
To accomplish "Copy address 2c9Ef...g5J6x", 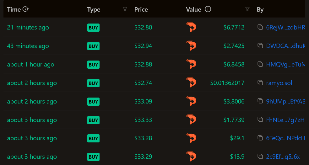I will 260,157.
